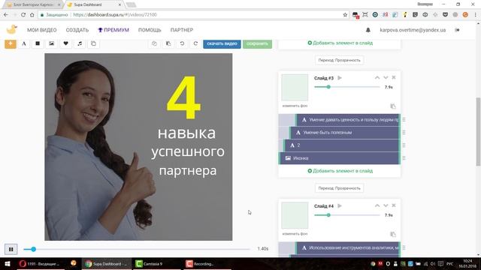Click drag handle of 'Умение давать ценность' layer
This screenshot has width=481, height=270.
point(404,120)
